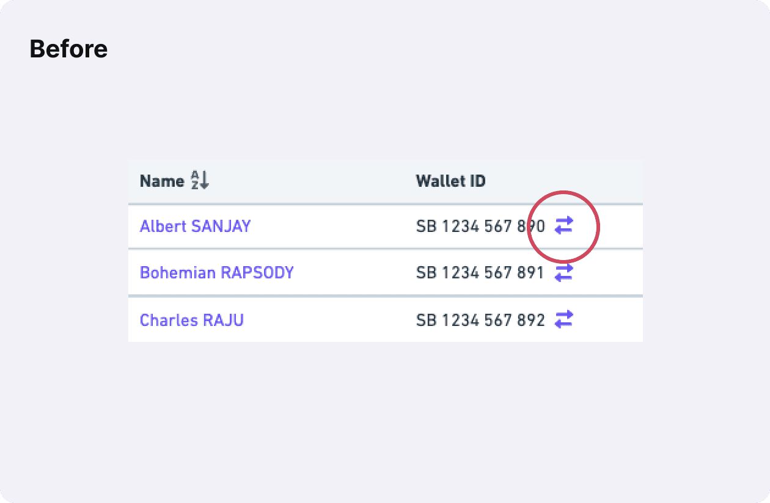Click transfer arrows icon beside Charles RAJU wallet
The image size is (770, 503).
coord(563,319)
